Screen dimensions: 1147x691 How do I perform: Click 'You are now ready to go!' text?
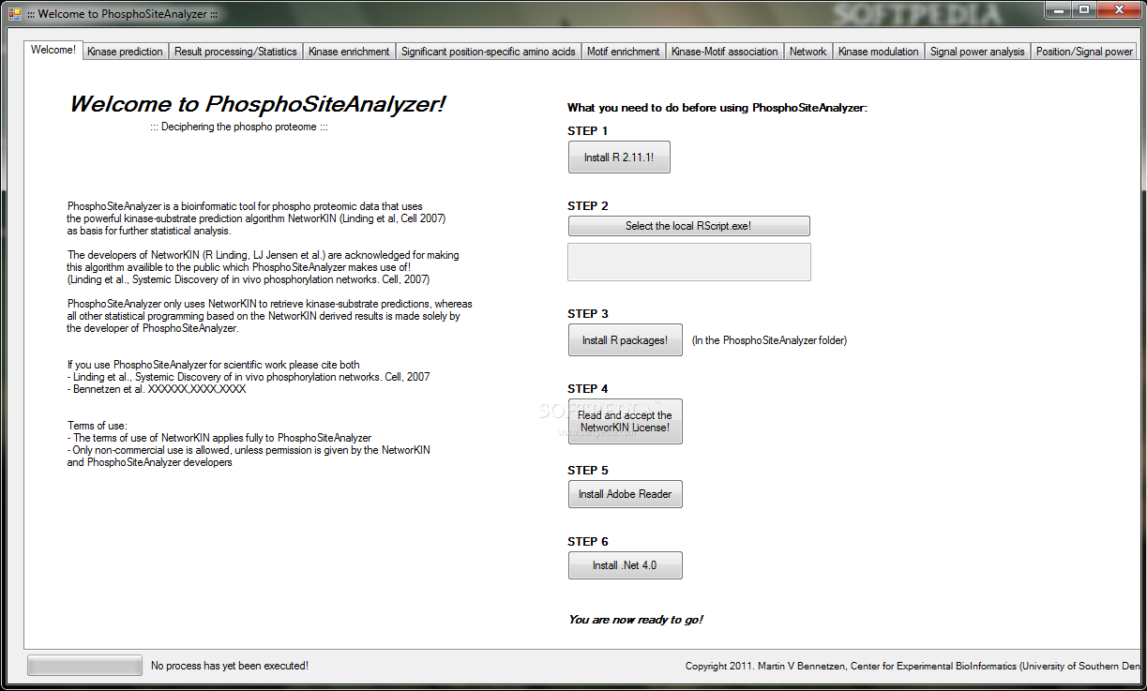pos(636,620)
